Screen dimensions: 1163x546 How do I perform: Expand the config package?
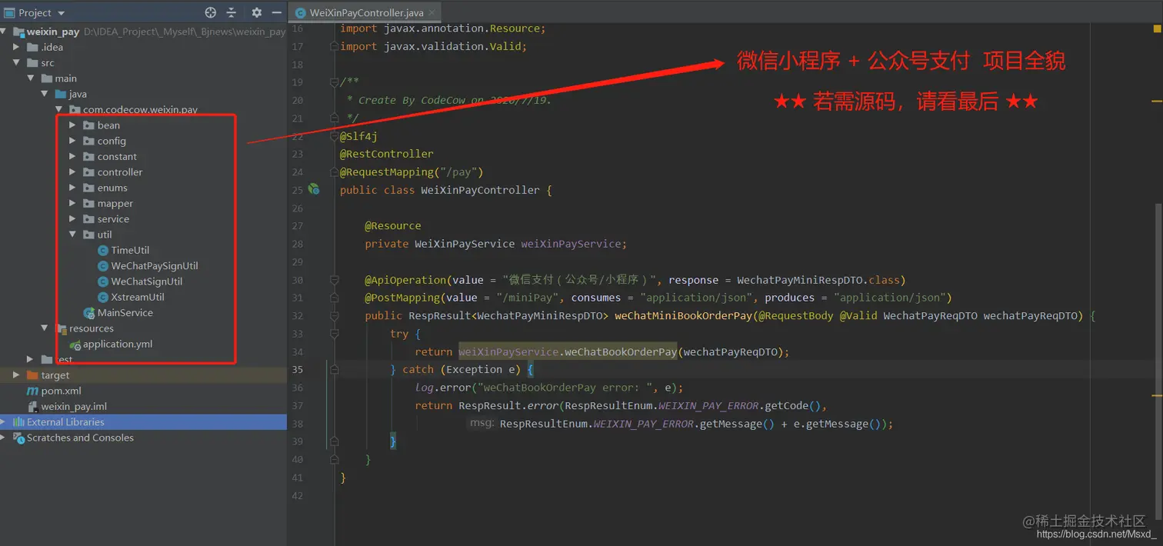coord(72,141)
